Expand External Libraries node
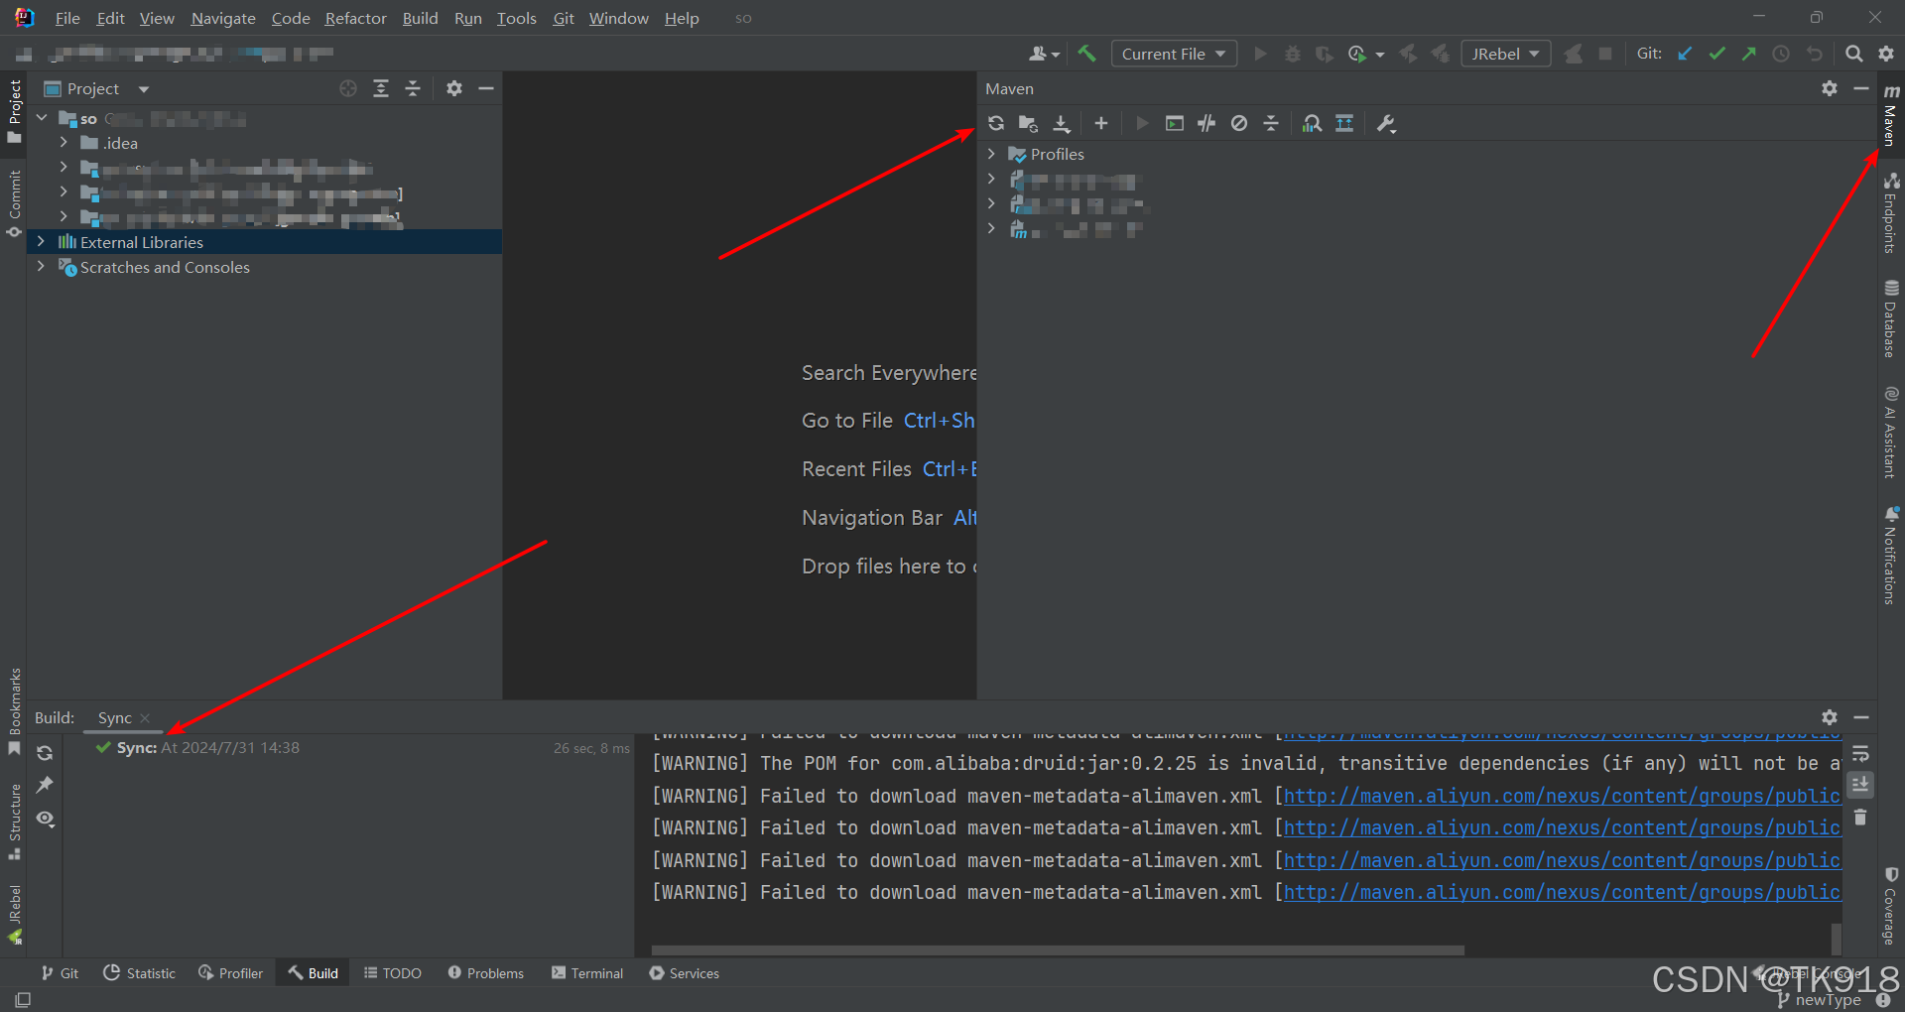The height and width of the screenshot is (1012, 1905). [41, 241]
